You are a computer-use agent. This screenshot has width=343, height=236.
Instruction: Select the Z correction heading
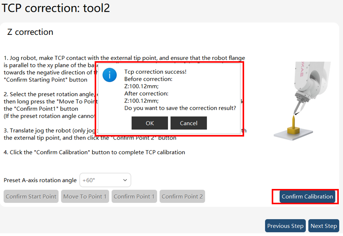click(x=30, y=32)
